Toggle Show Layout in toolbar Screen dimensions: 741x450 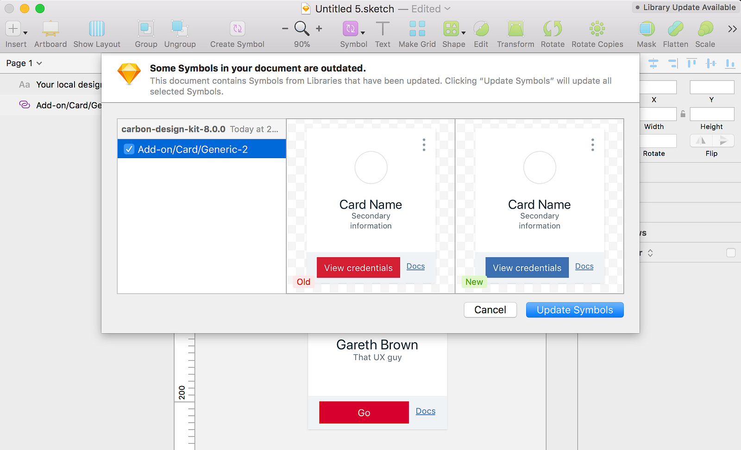pyautogui.click(x=97, y=29)
